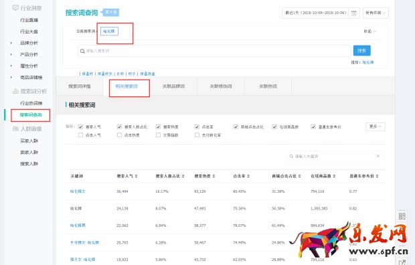Uncheck the 搜索人气 indicator checkbox

(x=81, y=126)
